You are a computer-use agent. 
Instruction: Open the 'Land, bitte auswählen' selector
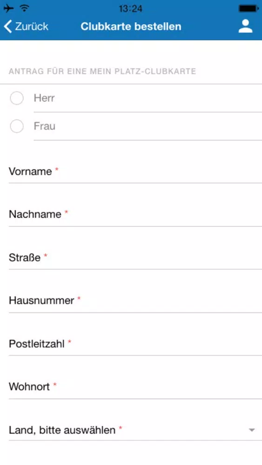point(135,430)
